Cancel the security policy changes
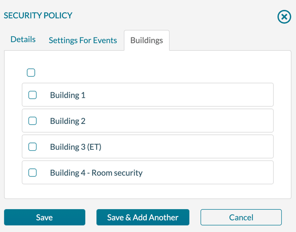 (x=241, y=217)
